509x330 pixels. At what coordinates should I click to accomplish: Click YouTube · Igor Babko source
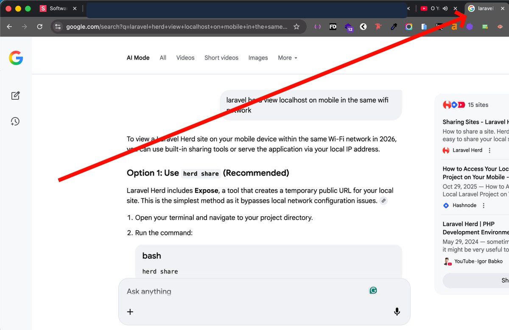478,261
